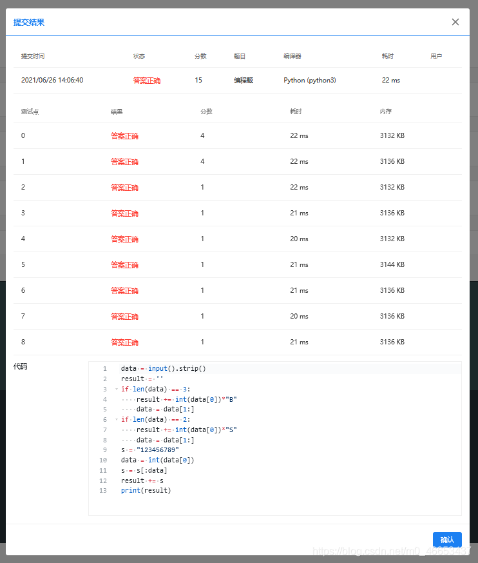Viewport: 478px width, 563px height.
Task: Click the 答案正确 result for test point 7
Action: 124,317
